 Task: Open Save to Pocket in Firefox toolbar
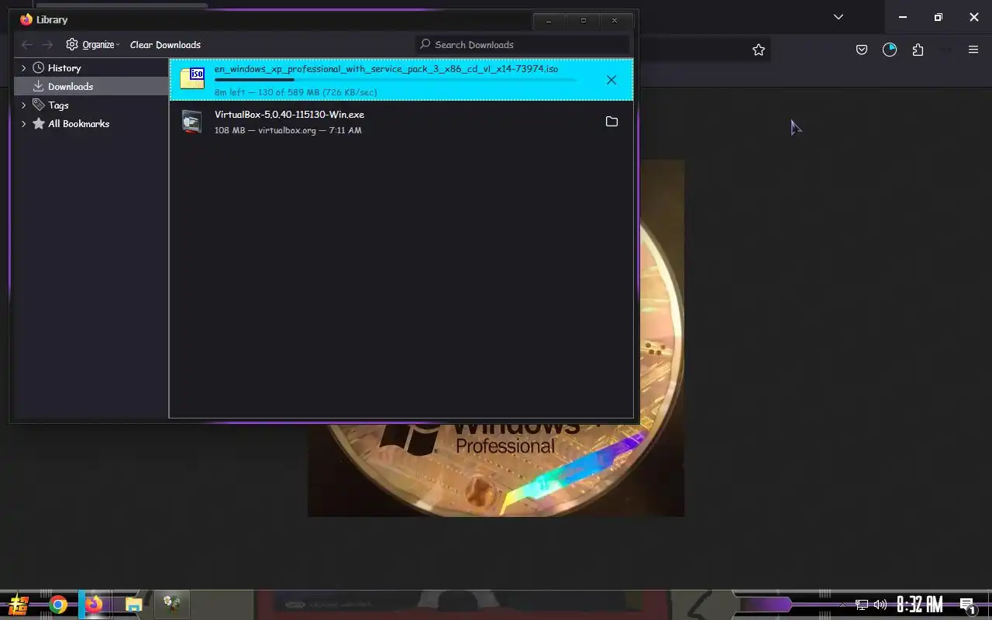pos(861,50)
